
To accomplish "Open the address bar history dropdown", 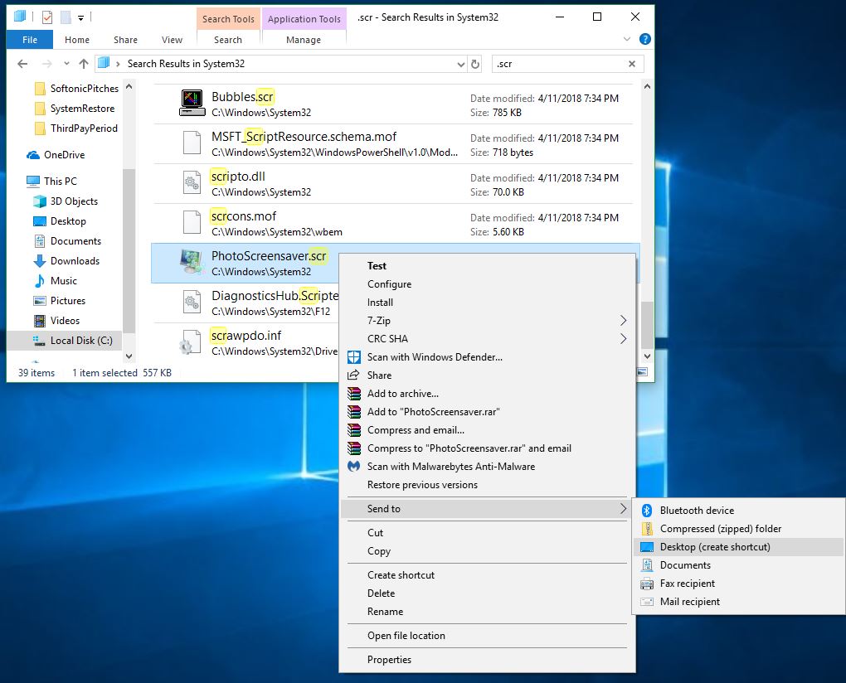I will coord(461,64).
